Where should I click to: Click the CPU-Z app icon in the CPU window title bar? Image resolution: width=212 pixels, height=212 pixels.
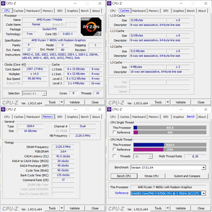click(3, 3)
